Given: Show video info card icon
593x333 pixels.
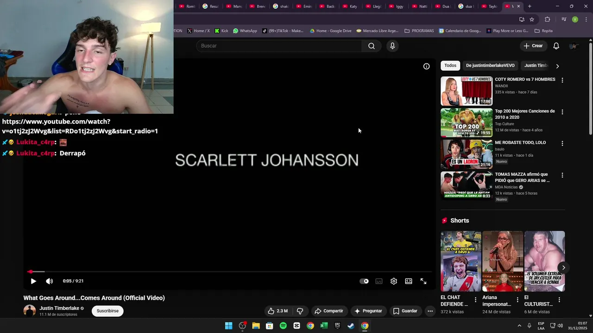Looking at the screenshot, I should pos(427,66).
